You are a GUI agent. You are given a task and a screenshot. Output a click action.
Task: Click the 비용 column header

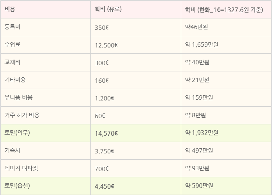[x=45, y=9]
